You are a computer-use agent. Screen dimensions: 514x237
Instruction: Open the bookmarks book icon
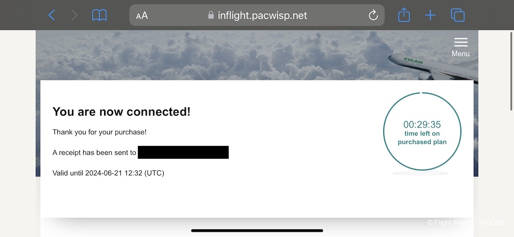point(99,15)
